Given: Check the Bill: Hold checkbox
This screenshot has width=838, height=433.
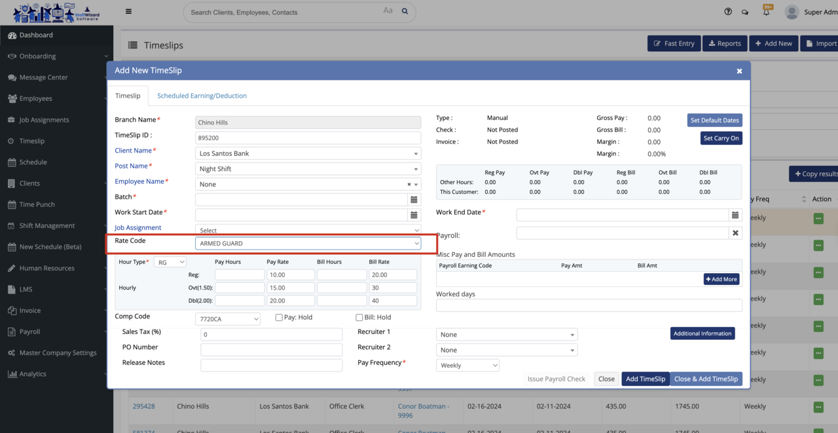Looking at the screenshot, I should coord(359,318).
